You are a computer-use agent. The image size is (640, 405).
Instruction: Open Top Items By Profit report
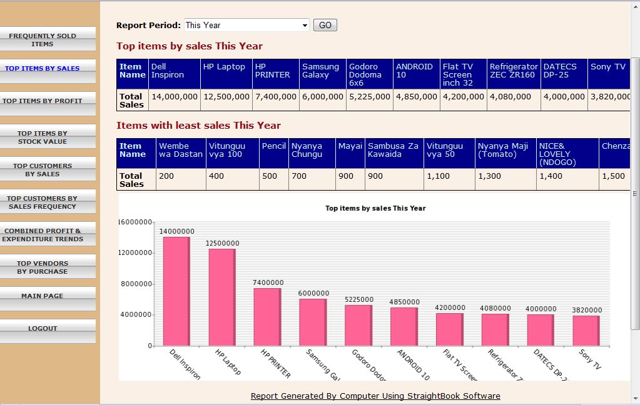point(48,104)
